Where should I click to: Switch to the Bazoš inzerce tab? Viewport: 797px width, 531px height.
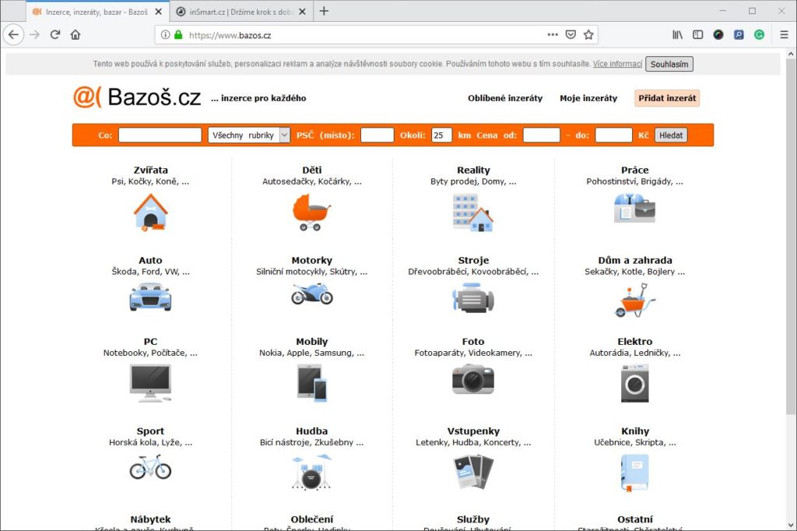coord(97,12)
